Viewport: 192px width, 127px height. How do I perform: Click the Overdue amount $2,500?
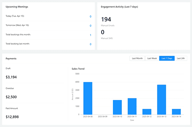tap(11, 97)
